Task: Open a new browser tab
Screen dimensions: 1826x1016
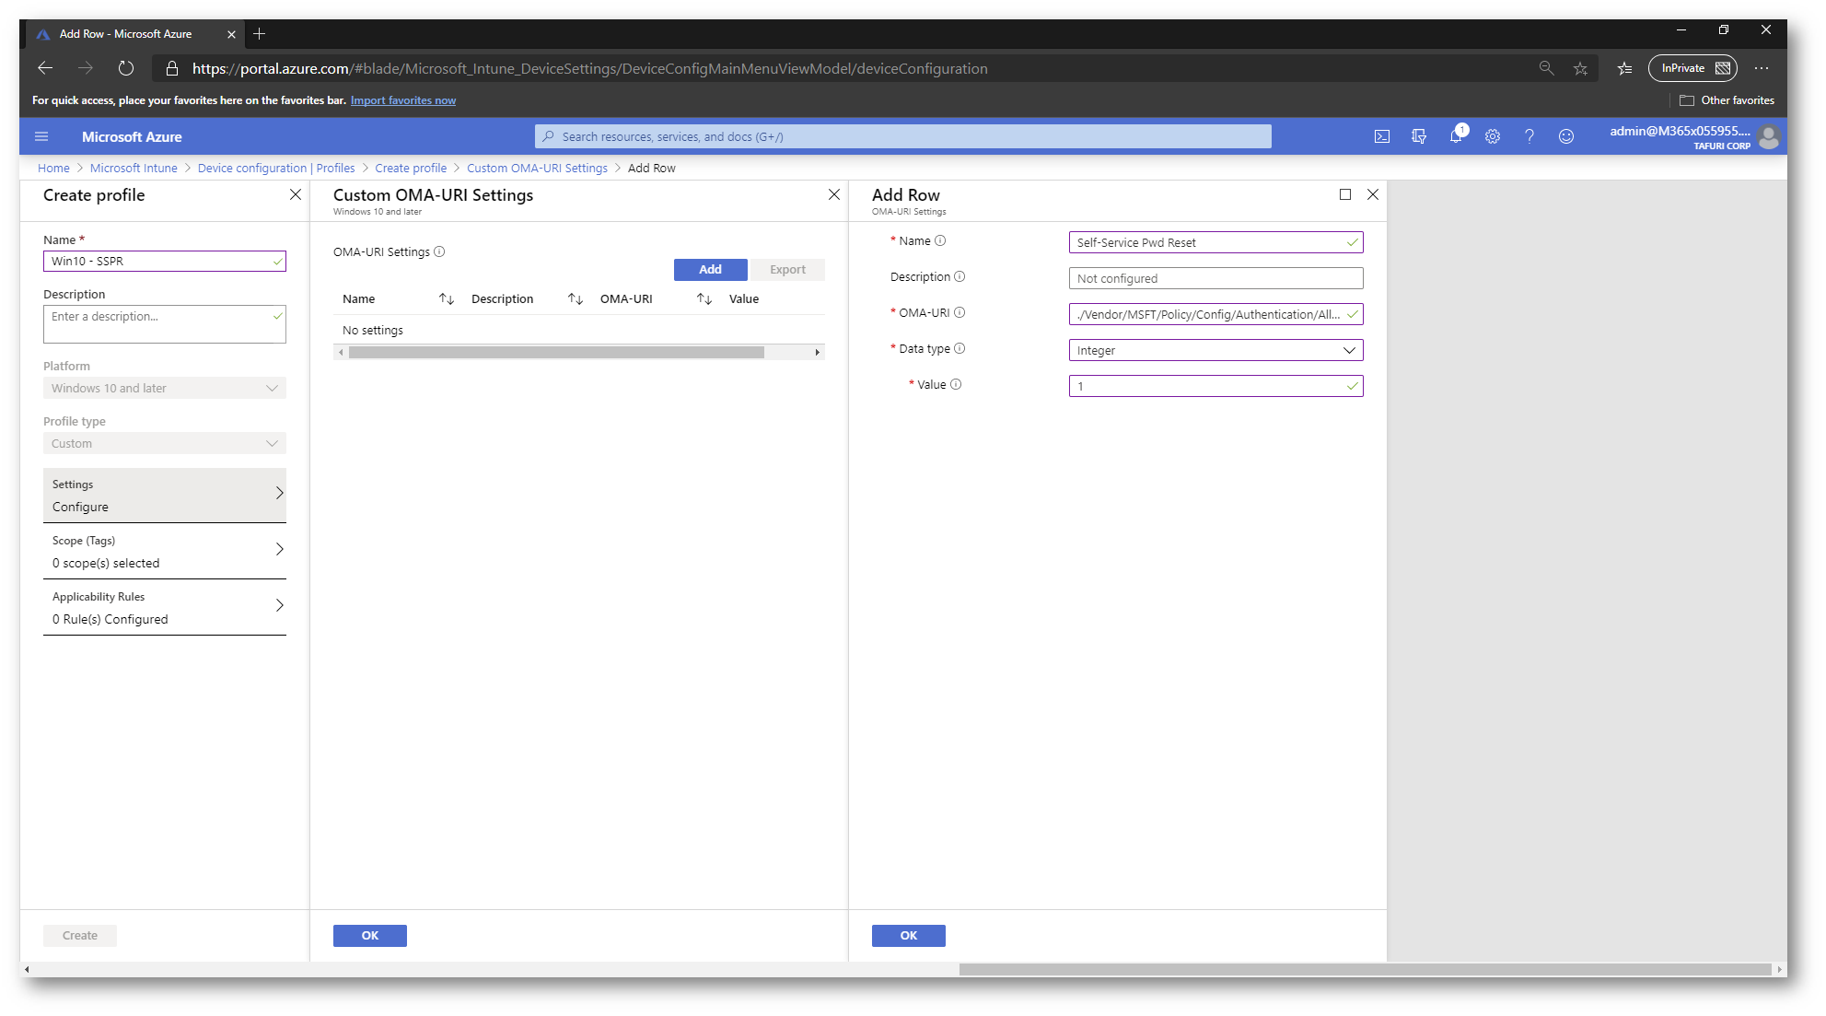Action: pos(260,34)
